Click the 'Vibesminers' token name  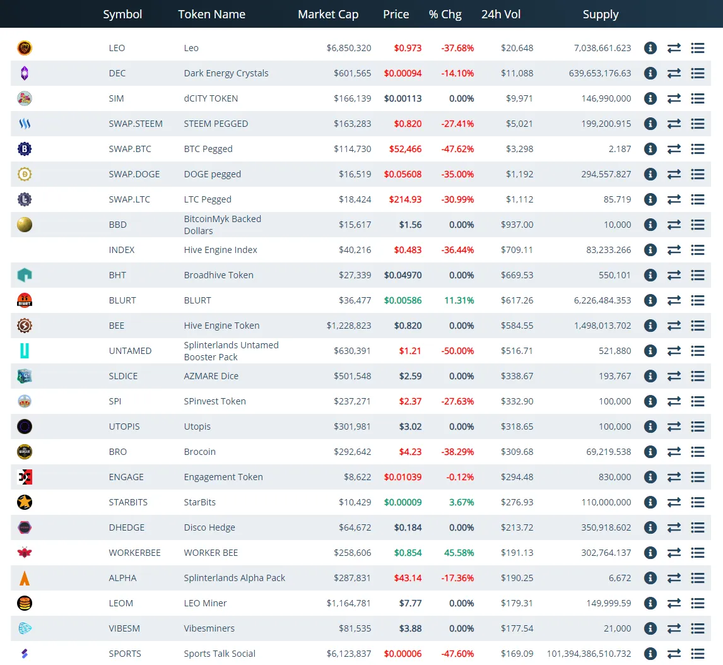[x=209, y=628]
